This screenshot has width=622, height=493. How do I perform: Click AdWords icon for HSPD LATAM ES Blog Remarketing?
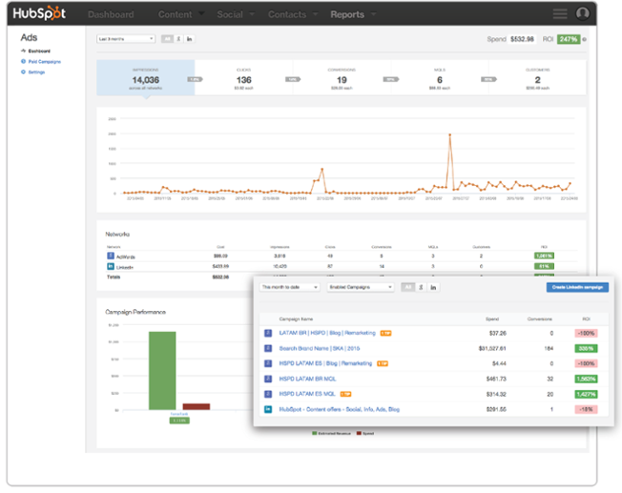[268, 363]
